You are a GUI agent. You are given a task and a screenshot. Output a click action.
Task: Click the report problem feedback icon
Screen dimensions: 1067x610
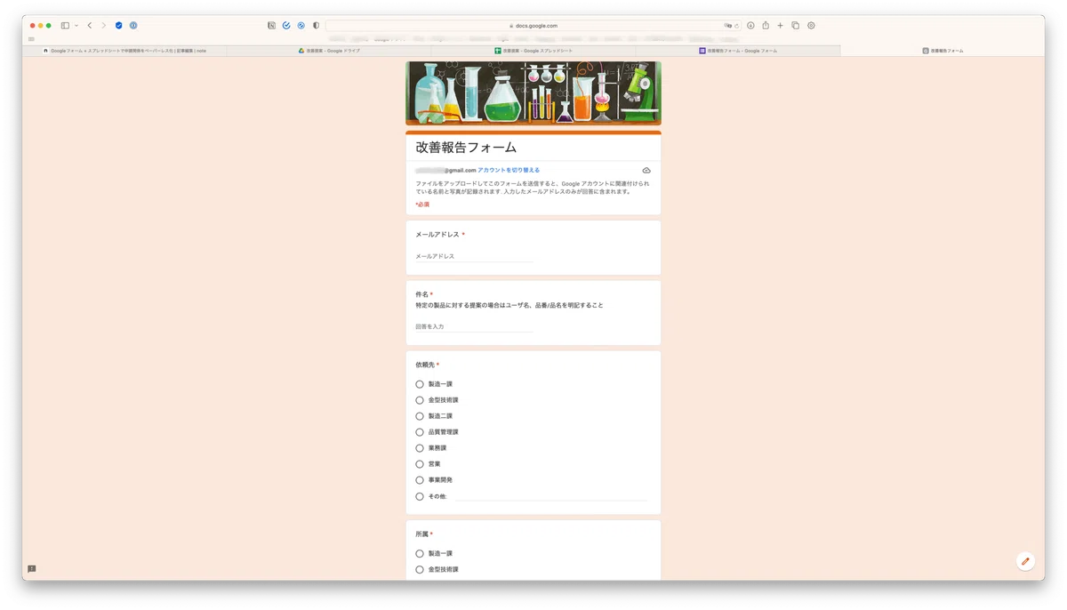32,569
